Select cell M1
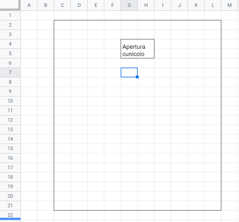 point(229,15)
